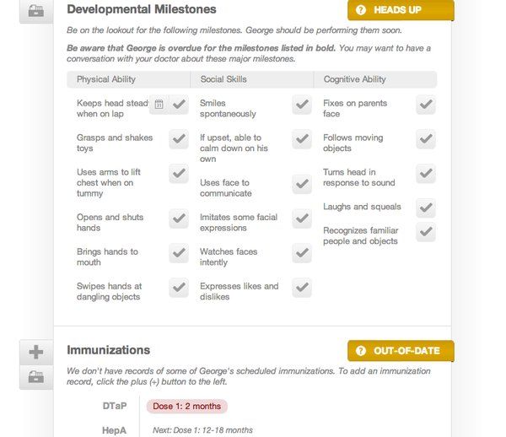Screen dimensions: 506x437
Task: Click question mark icon on OUT-OF-DATE badge
Action: [361, 351]
